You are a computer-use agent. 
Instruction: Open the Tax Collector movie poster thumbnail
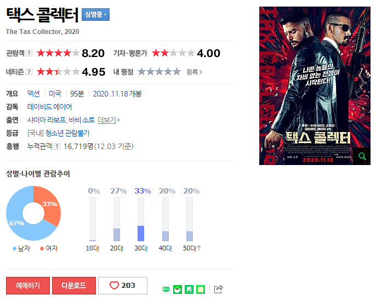[x=315, y=86]
